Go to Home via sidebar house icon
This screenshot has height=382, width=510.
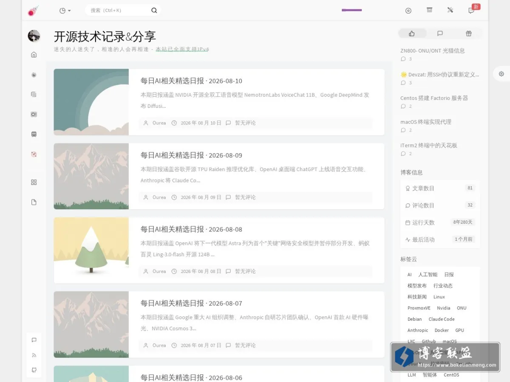34,54
